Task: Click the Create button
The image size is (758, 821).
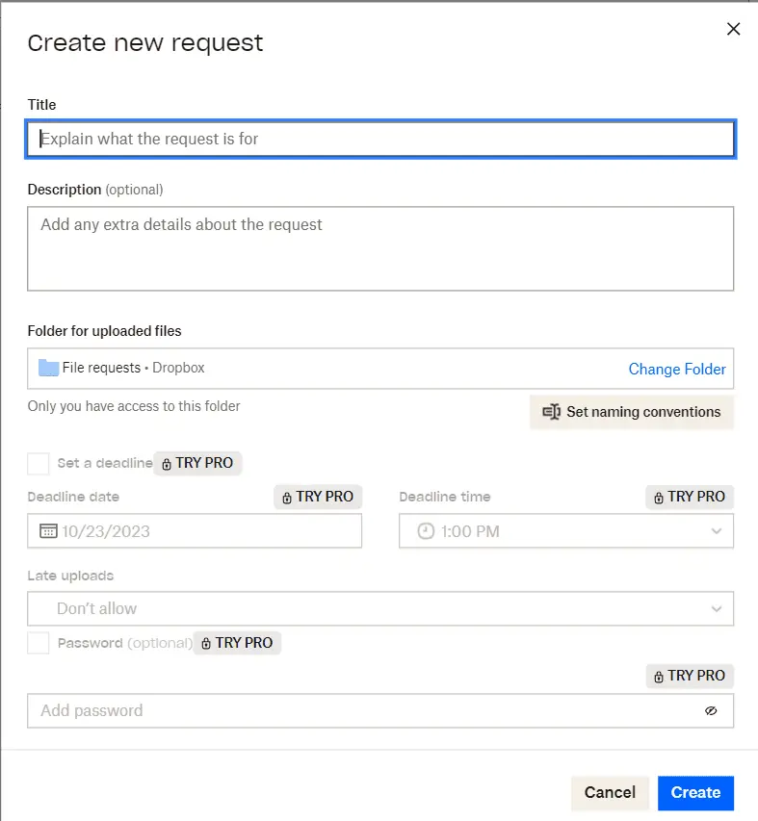Action: pyautogui.click(x=695, y=792)
